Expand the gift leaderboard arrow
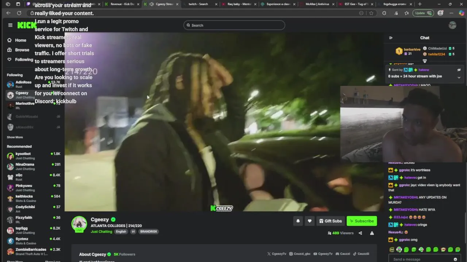This screenshot has width=467, height=262. click(425, 61)
